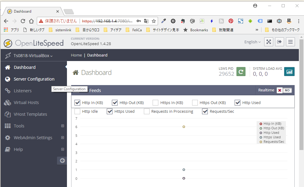Click the Server Configuration globe icon
Viewport: 304px width, 187px height.
click(8, 79)
